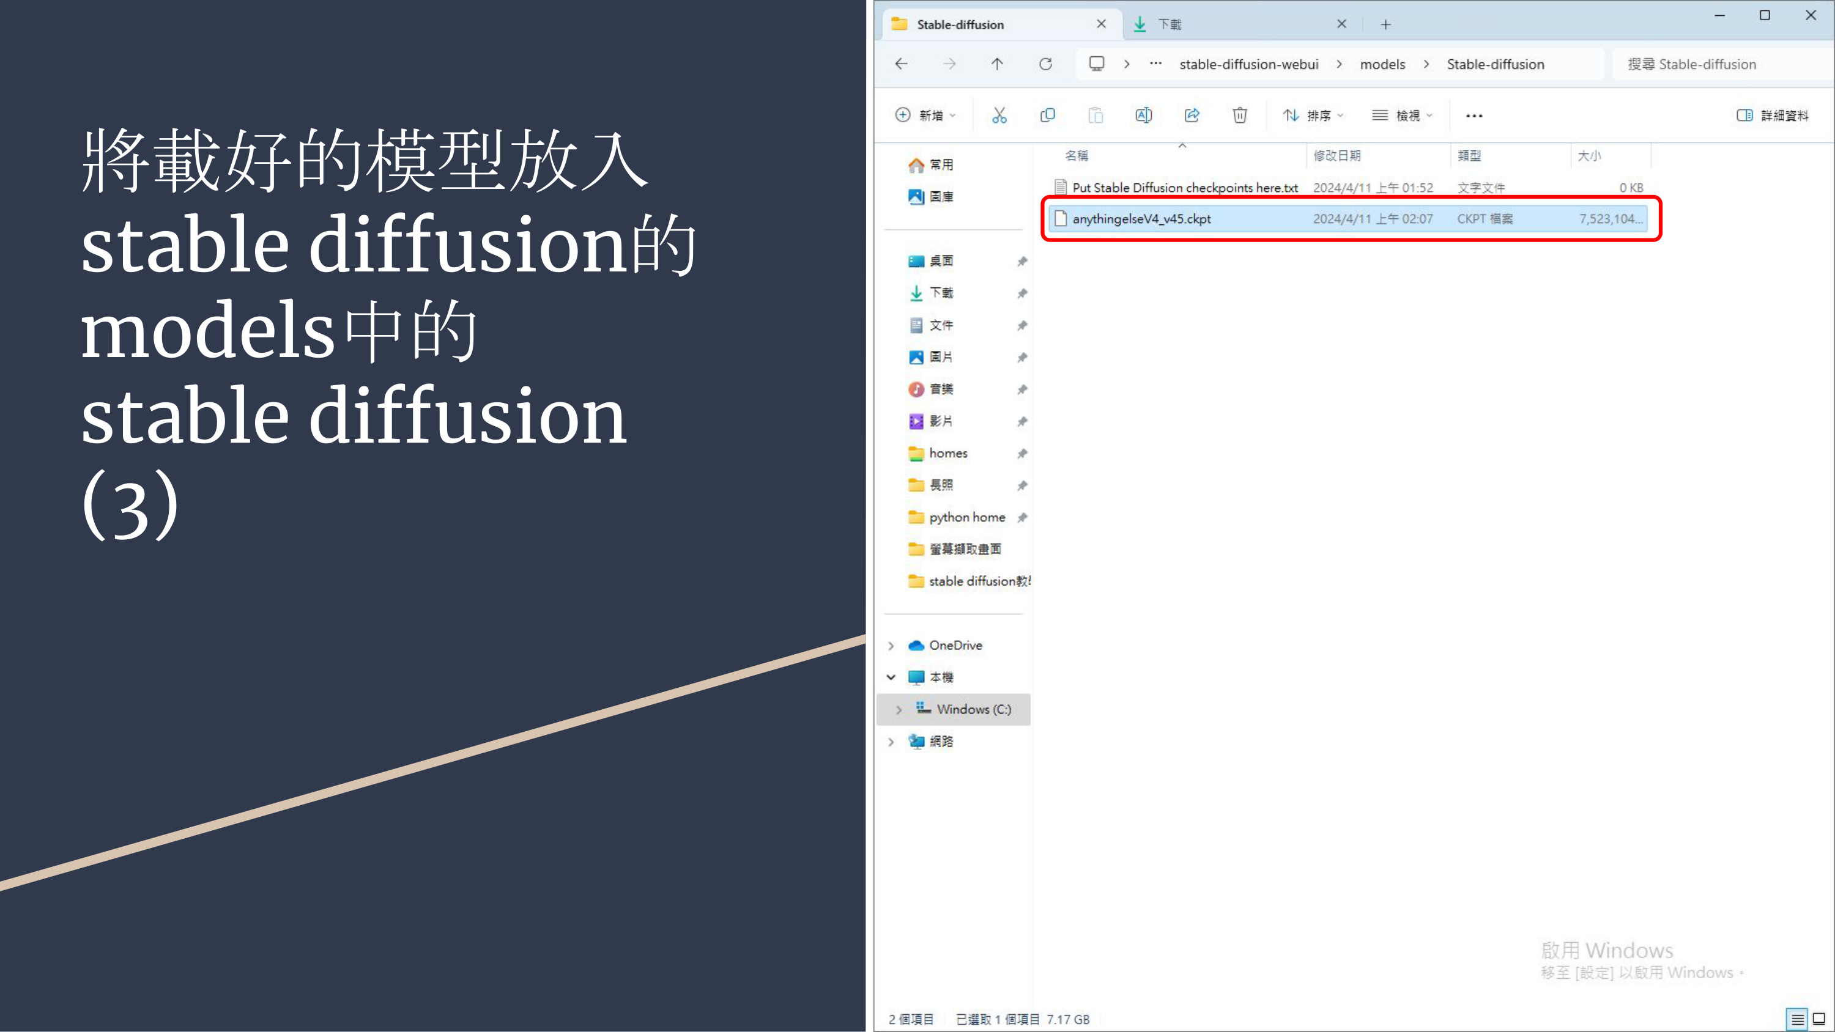
Task: Go up one folder level
Action: 997,64
